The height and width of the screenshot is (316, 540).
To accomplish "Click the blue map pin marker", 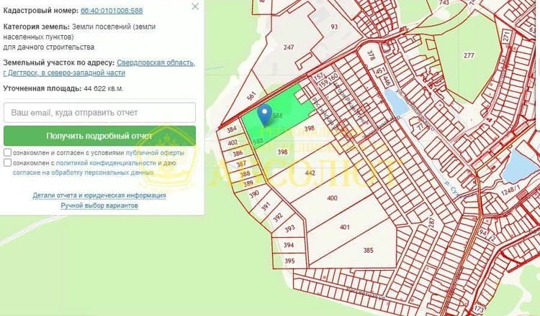I will click(264, 115).
